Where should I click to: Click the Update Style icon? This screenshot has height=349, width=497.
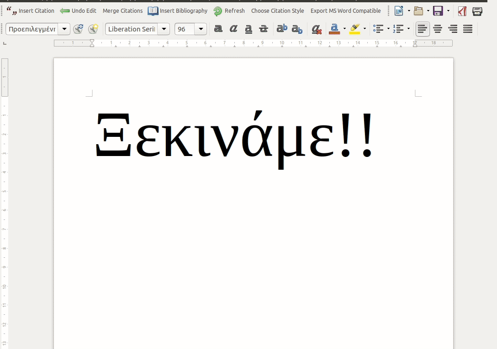coord(78,29)
